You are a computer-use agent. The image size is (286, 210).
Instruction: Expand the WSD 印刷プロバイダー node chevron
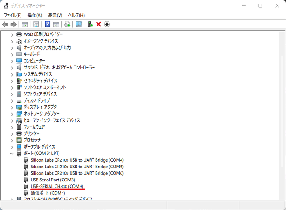[x=12, y=35]
